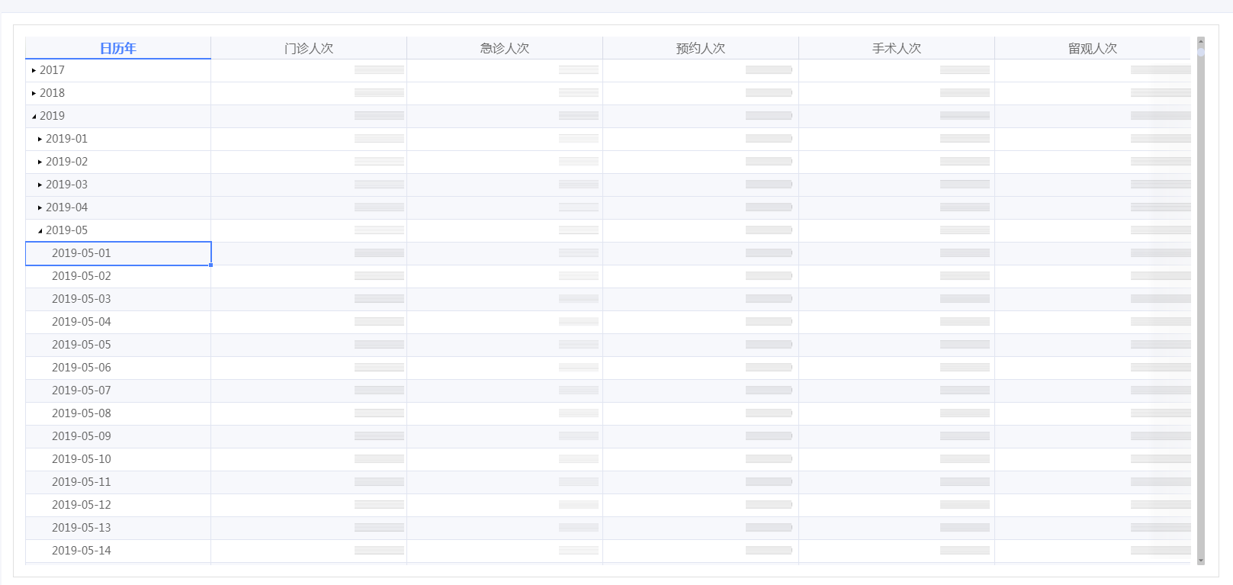Click the table's vertical scrollbar track
1233x585 pixels.
1201,301
